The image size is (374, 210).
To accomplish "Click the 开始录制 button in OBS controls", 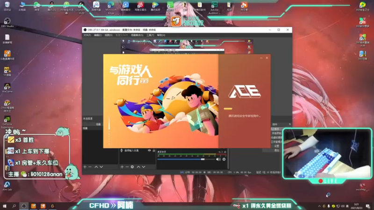I will (276, 133).
